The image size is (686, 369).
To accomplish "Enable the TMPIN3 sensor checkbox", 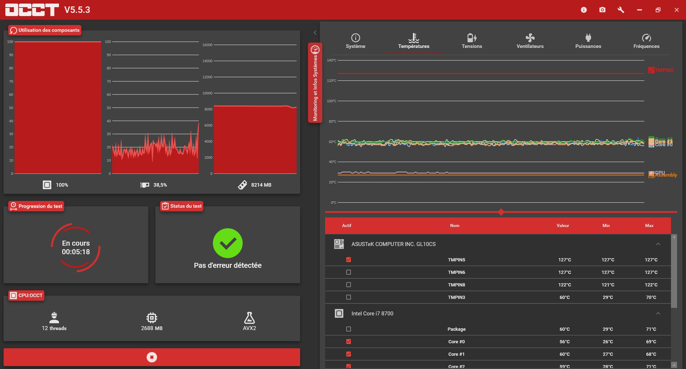I will click(x=349, y=297).
